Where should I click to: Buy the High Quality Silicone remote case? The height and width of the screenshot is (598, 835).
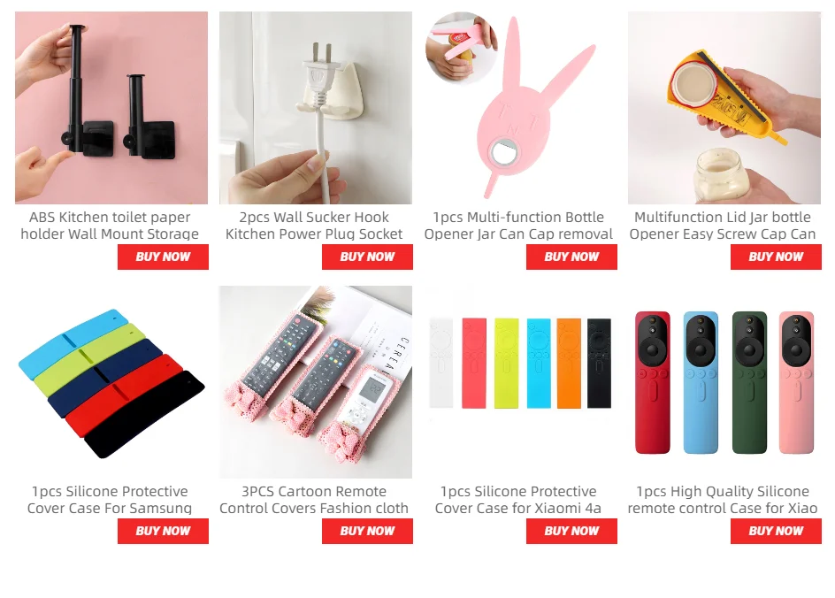coord(776,531)
